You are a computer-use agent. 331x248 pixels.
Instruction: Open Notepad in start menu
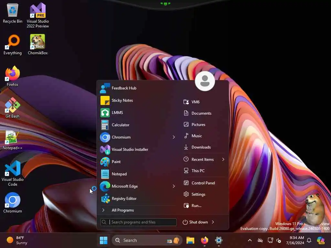point(138,174)
